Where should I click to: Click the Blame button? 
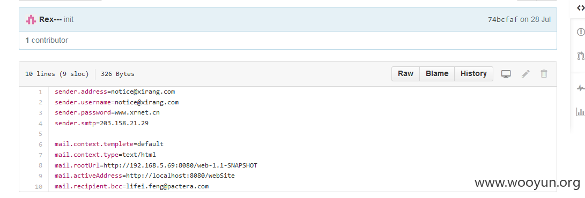[437, 74]
